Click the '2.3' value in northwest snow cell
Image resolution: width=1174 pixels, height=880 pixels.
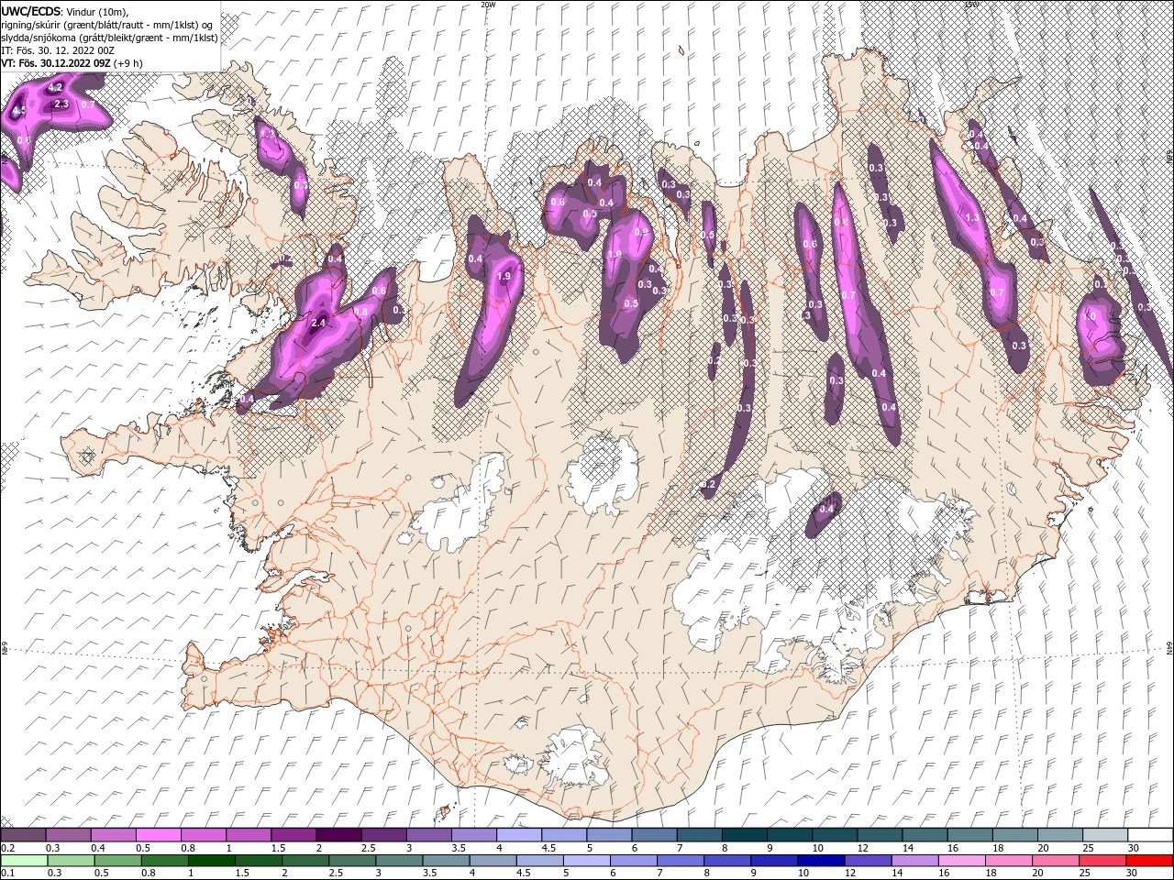[x=61, y=104]
